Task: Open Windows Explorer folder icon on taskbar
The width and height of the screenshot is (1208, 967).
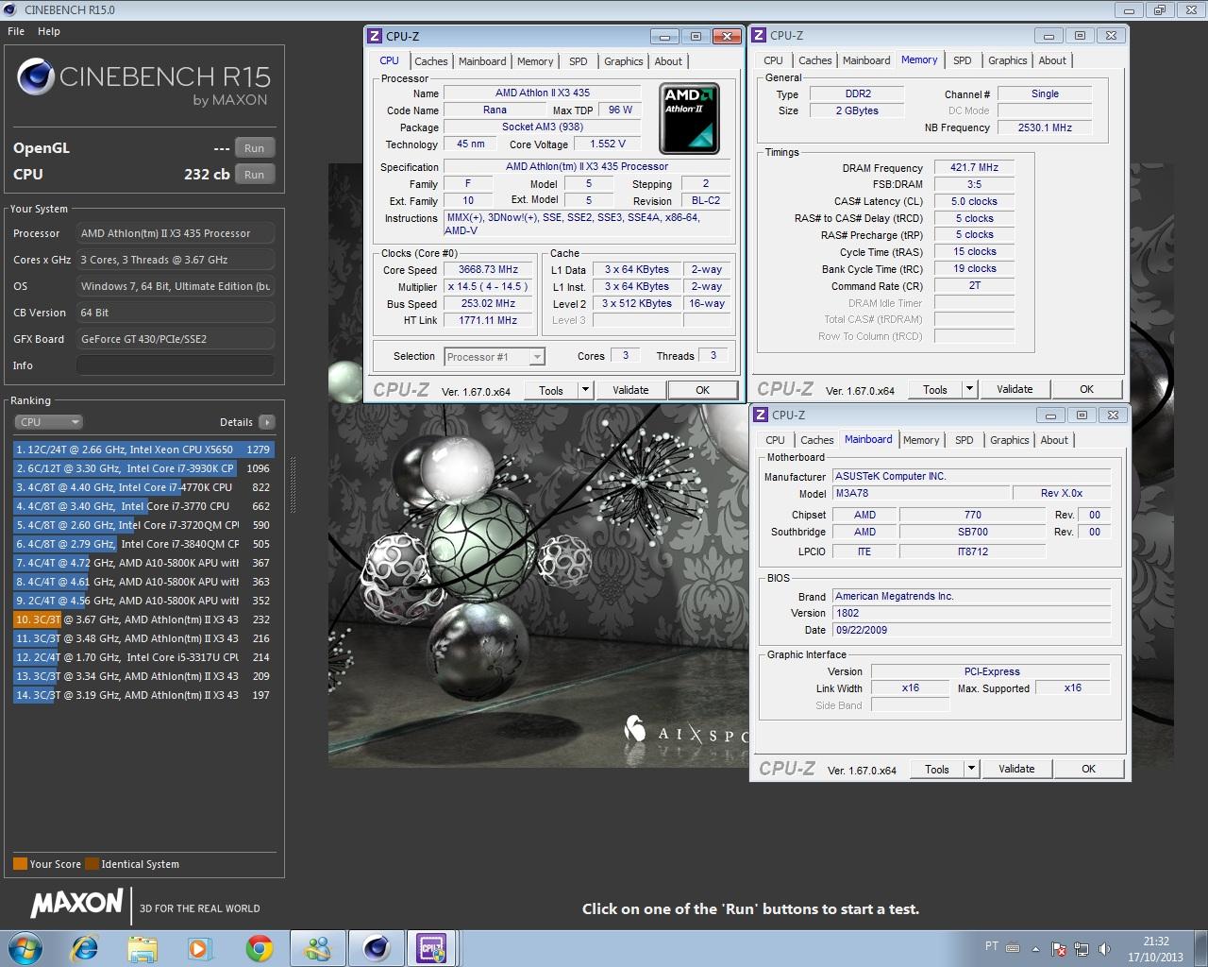Action: (143, 948)
